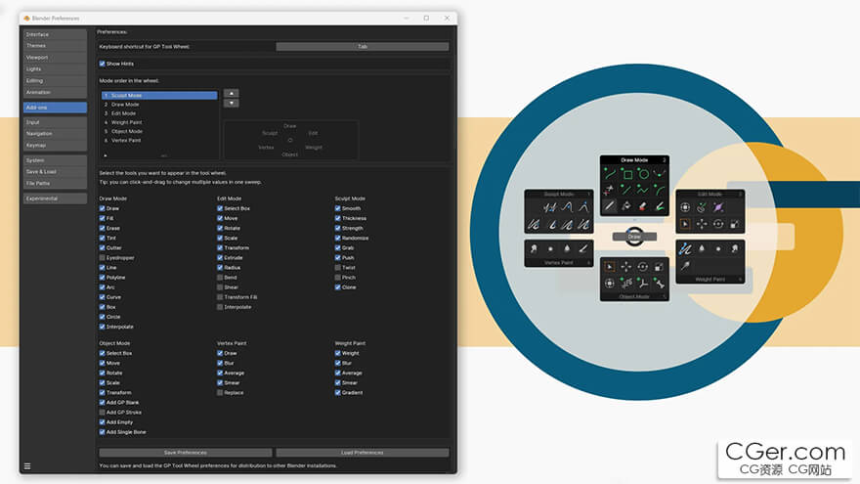Choose Add Empty axis icon in Object Mode panel
Screen dimensions: 860x484
(x=643, y=284)
